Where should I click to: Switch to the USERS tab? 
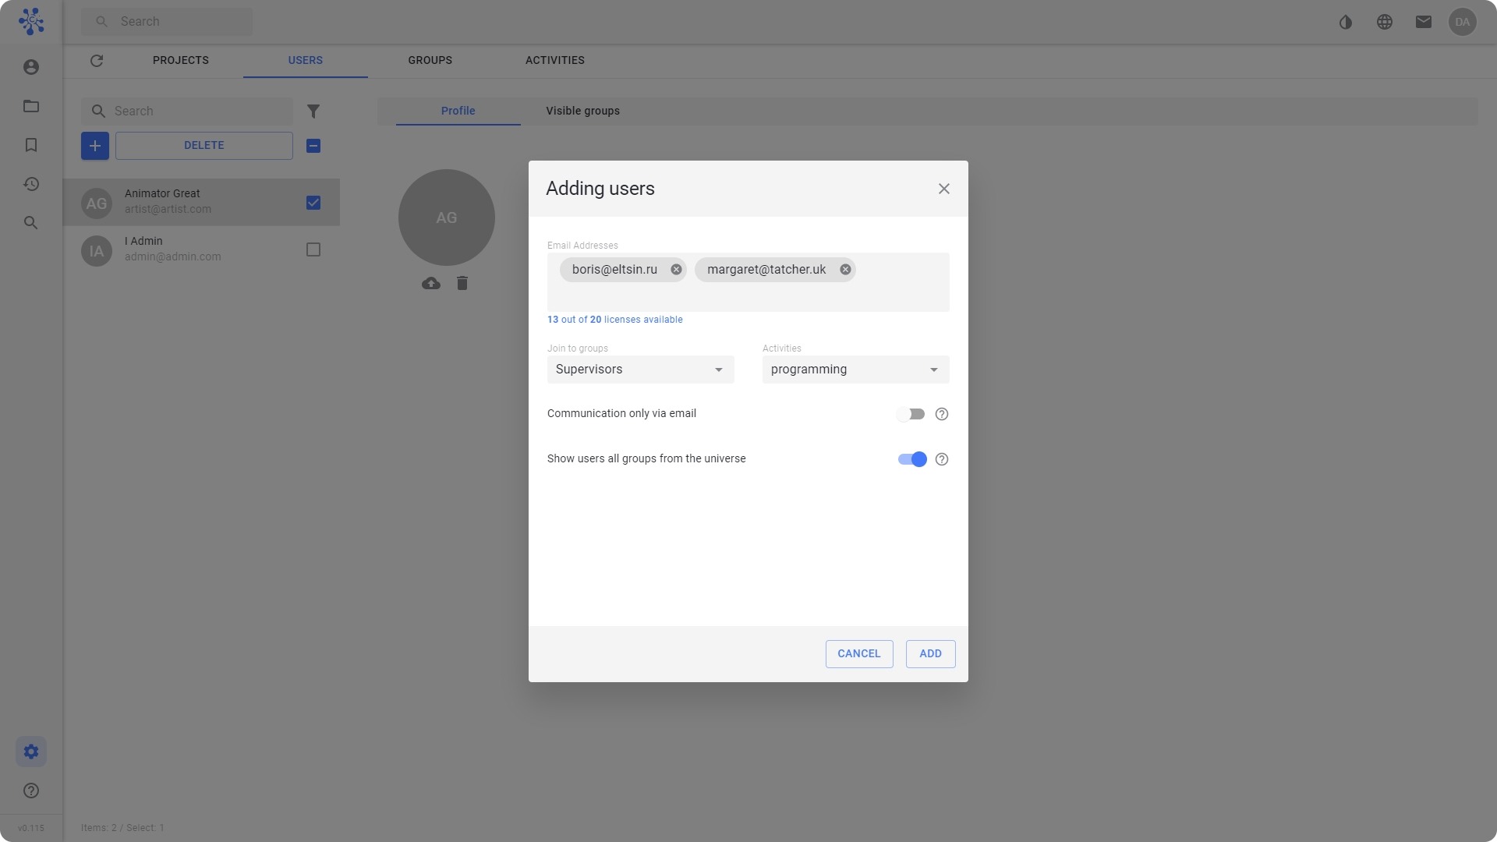pyautogui.click(x=306, y=61)
